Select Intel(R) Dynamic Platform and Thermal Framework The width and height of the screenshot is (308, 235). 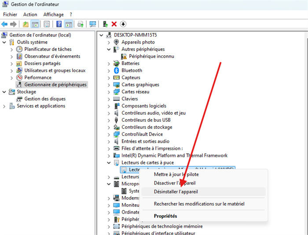(174, 155)
